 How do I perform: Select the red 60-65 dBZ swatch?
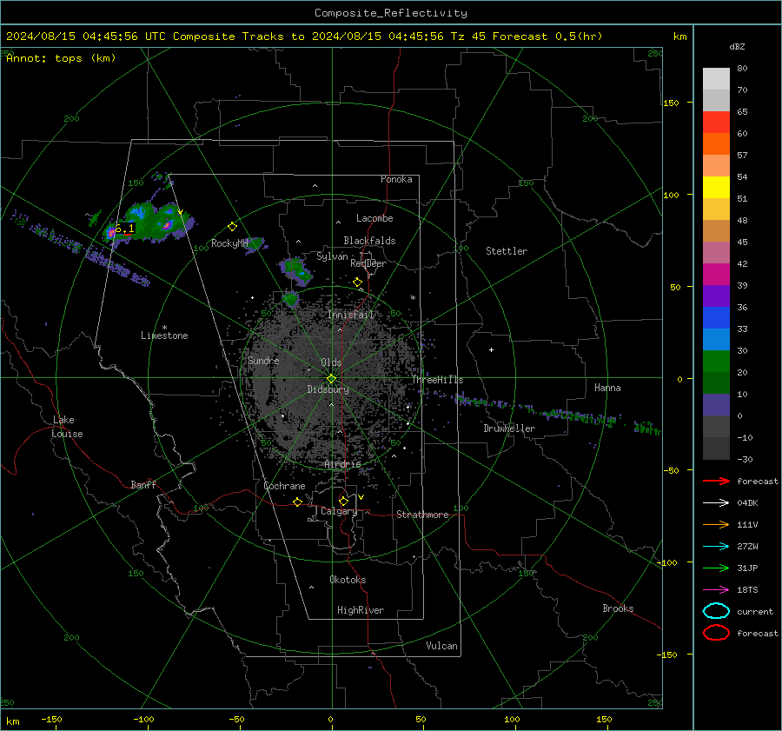click(716, 123)
